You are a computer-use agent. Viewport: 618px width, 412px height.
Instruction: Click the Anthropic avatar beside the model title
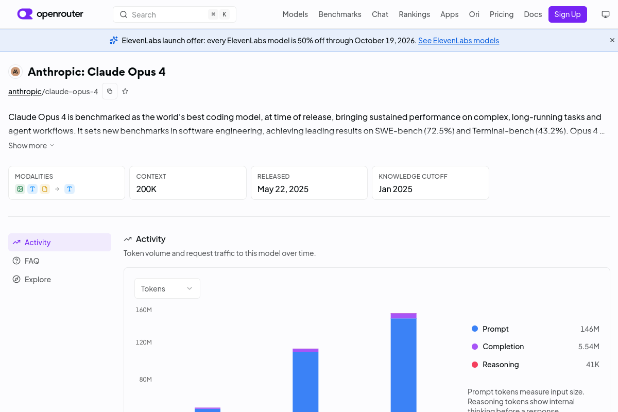(15, 72)
